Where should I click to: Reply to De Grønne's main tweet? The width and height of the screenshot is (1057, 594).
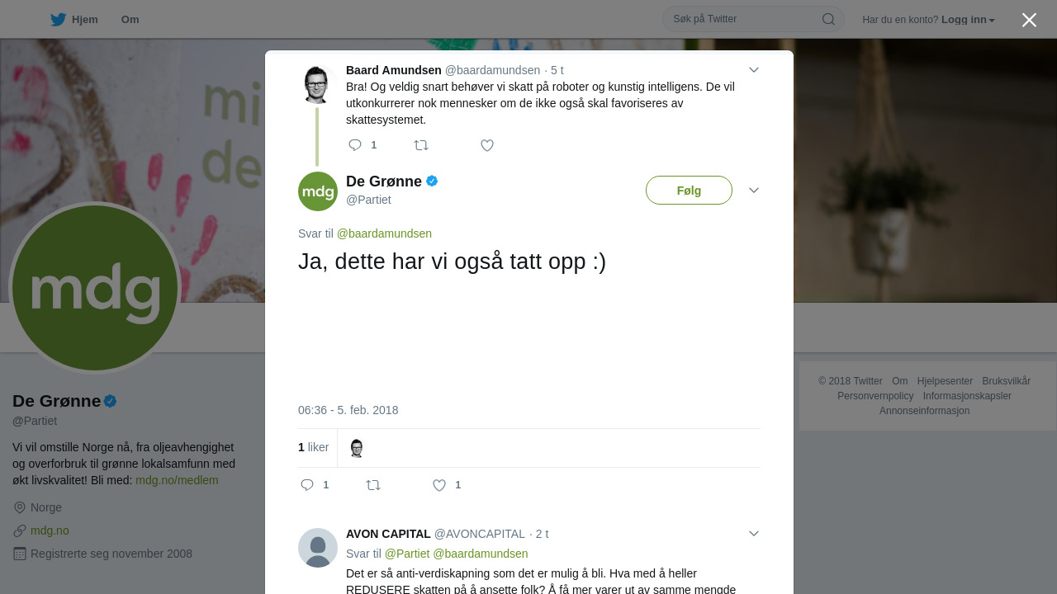307,485
